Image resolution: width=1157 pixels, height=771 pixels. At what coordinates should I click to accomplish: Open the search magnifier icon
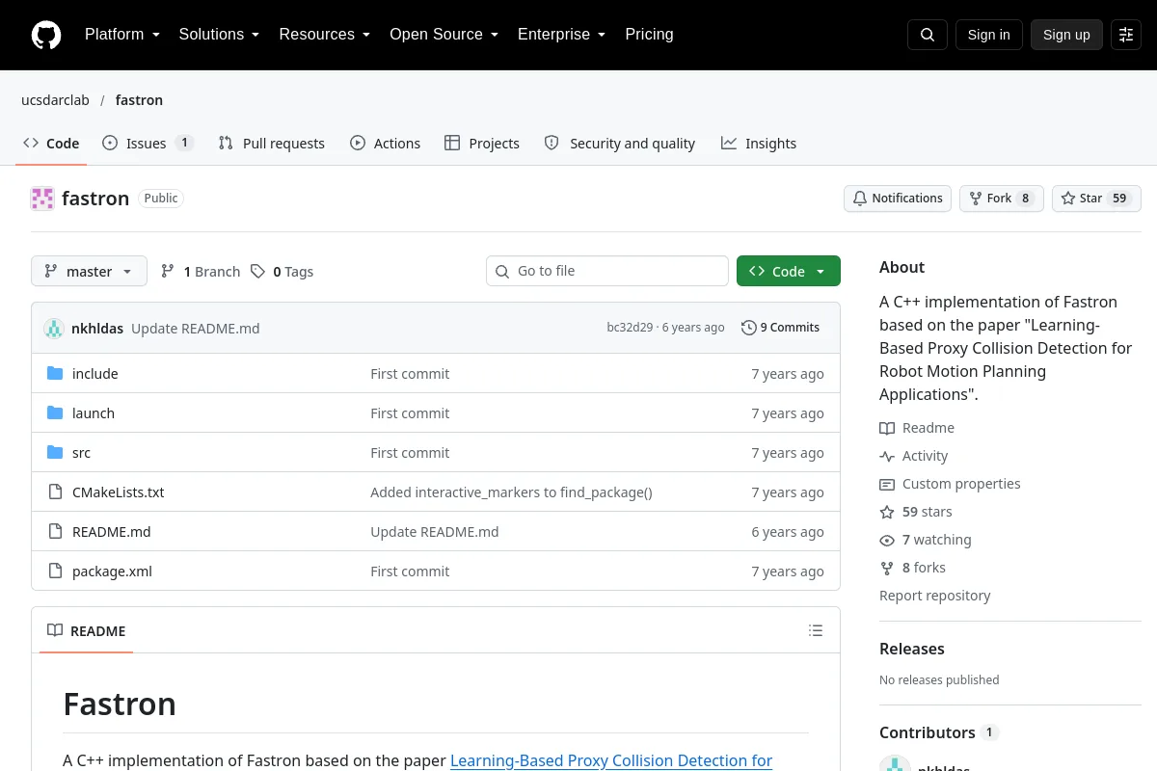pos(928,35)
